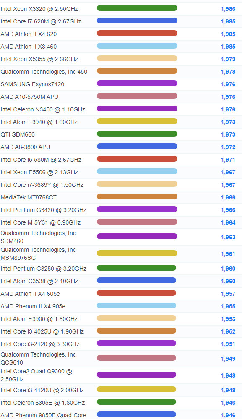Open Intel Core i3-4025U @ 1.90GHz link
Screen dimensions: 242x419
tap(42, 331)
